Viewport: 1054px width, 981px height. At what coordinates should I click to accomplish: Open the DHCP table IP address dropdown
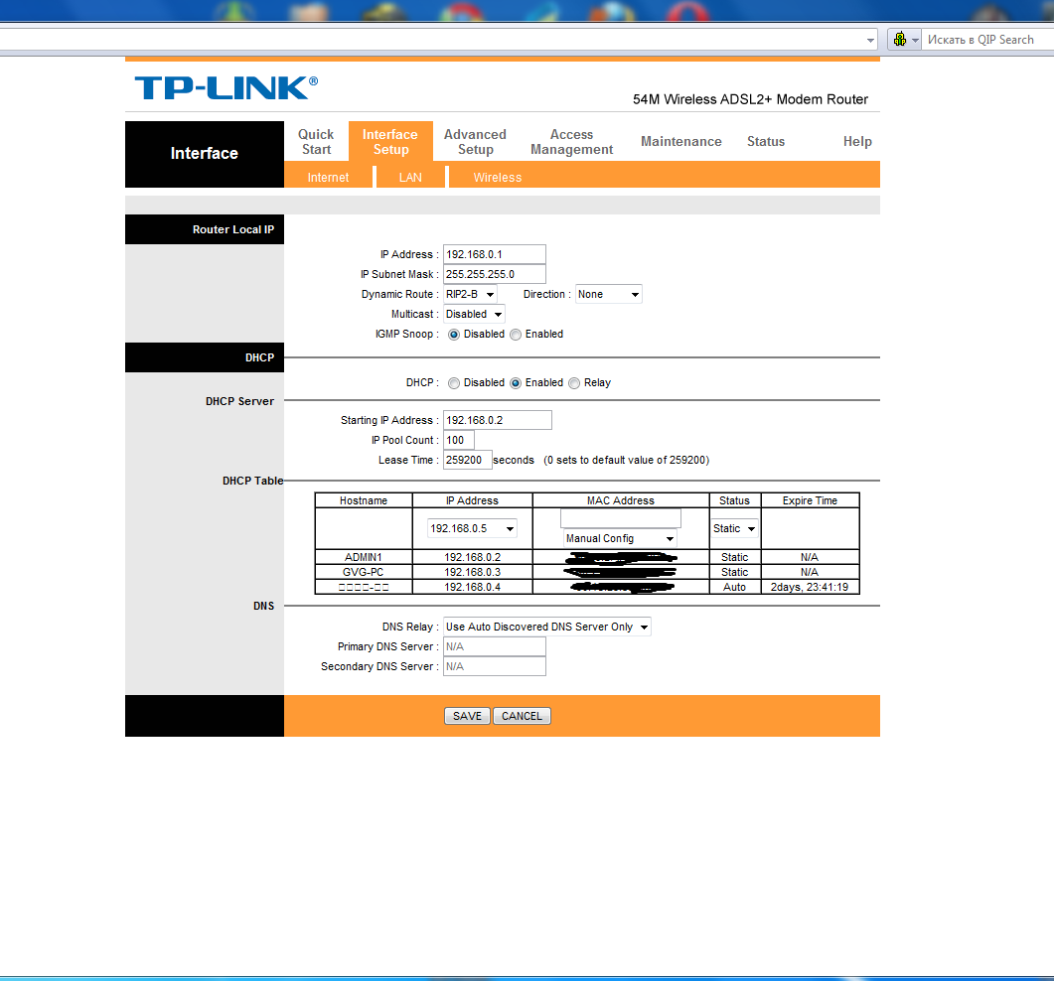pyautogui.click(x=472, y=528)
